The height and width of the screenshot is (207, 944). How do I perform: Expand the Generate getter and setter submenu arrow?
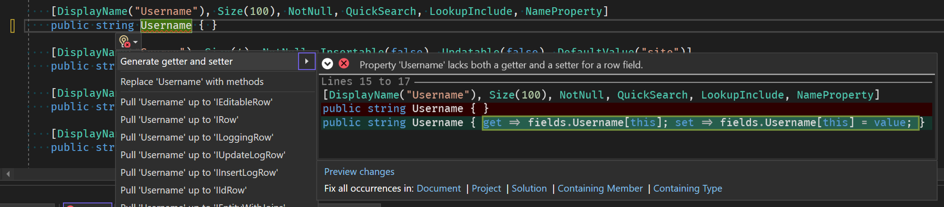307,61
